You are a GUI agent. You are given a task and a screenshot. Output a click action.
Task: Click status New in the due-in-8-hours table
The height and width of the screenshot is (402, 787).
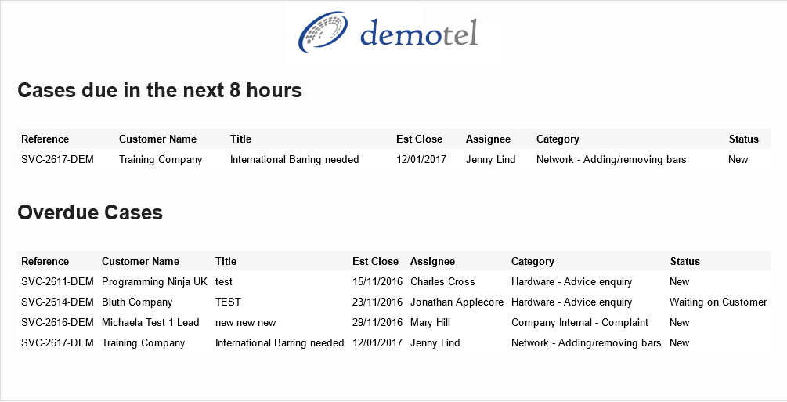click(738, 159)
